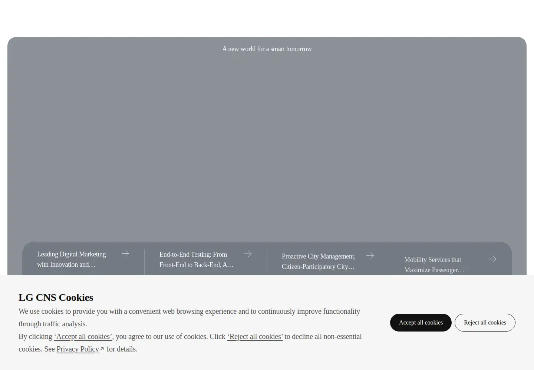Click arrow next to Proactive City Management

[x=370, y=256]
